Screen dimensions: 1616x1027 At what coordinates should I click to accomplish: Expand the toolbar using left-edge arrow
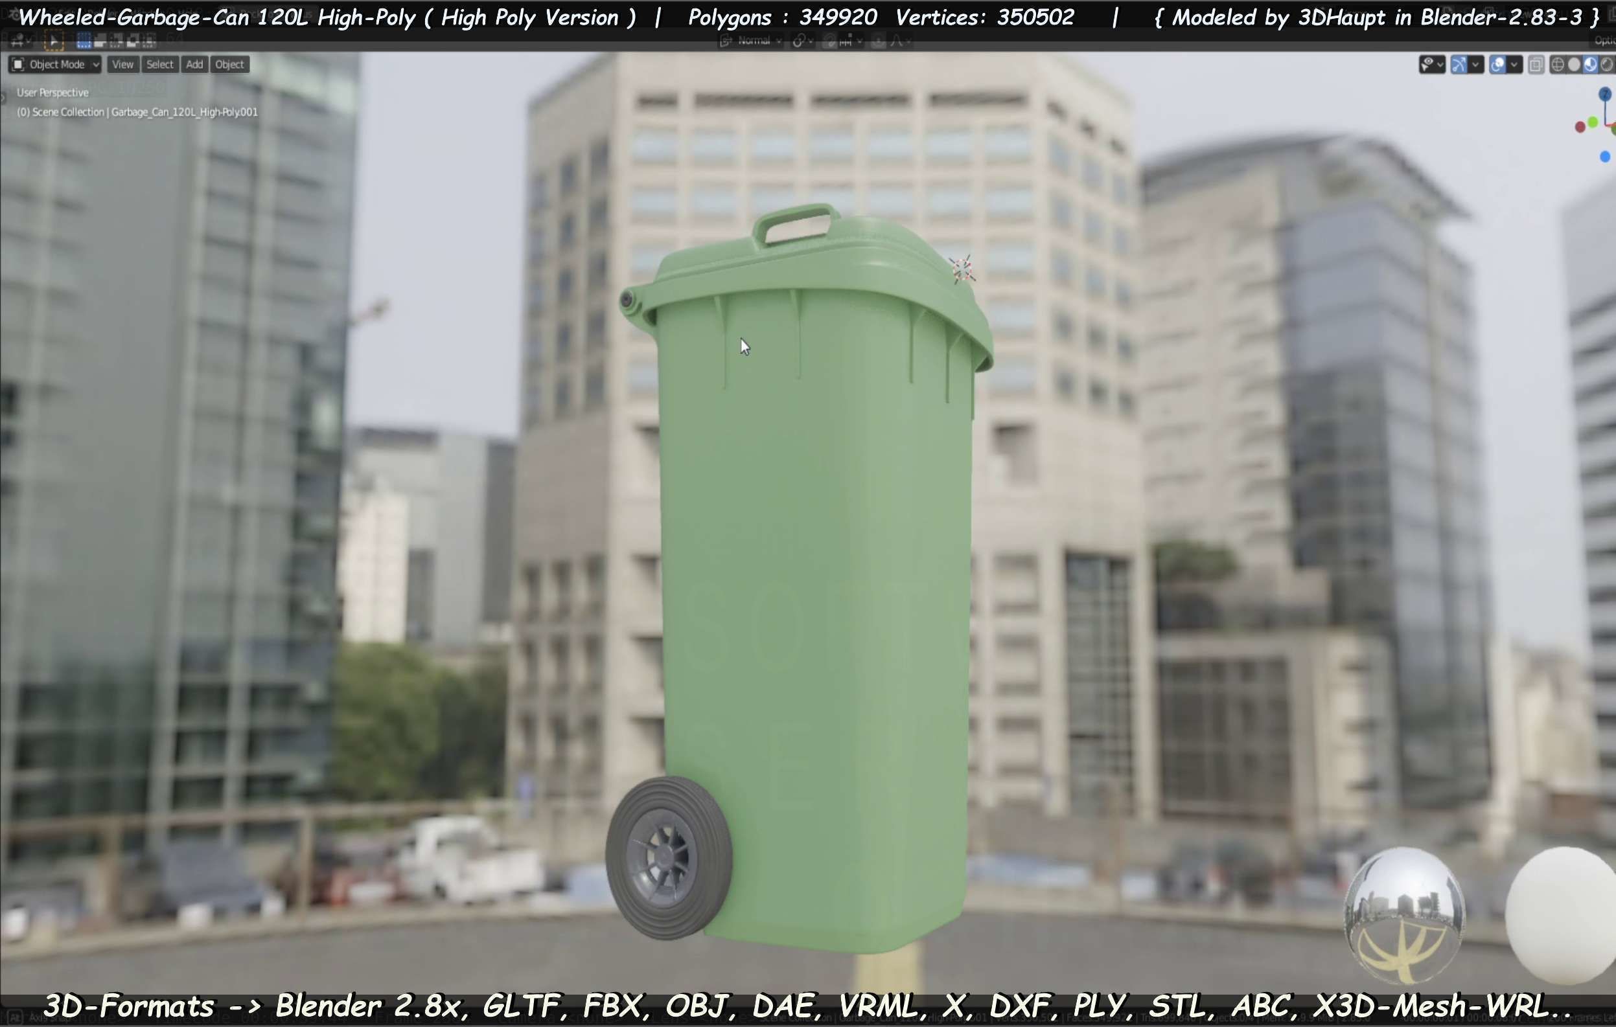[3, 98]
